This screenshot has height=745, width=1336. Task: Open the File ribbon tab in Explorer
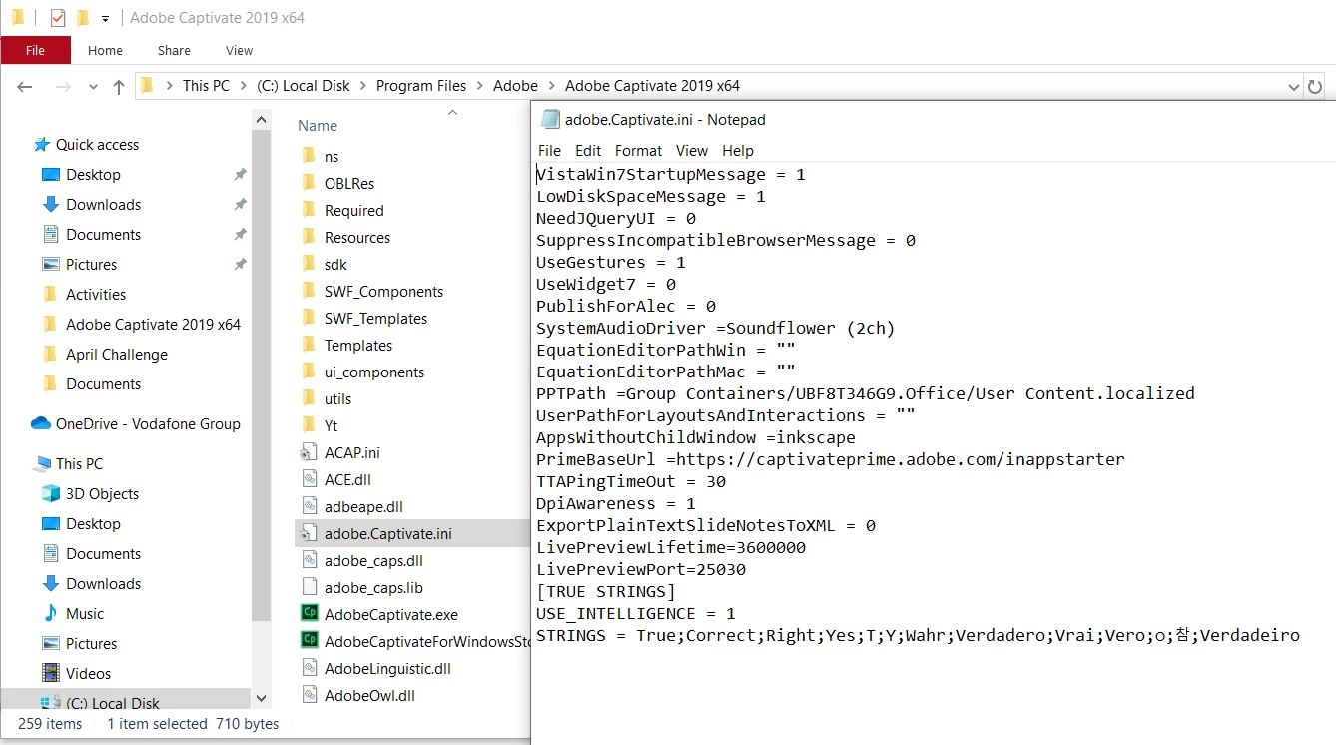35,50
